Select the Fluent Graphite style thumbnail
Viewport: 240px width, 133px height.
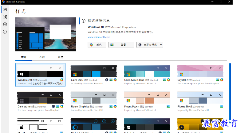click(93, 98)
